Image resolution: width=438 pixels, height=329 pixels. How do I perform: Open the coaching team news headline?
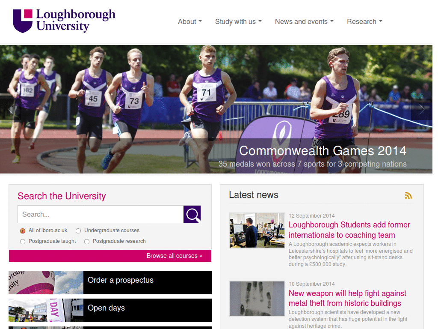[x=349, y=230]
